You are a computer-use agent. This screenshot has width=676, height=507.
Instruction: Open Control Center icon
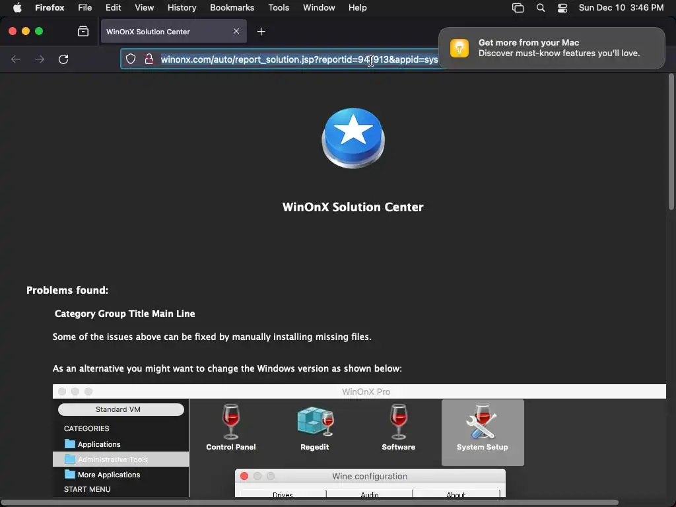(562, 8)
